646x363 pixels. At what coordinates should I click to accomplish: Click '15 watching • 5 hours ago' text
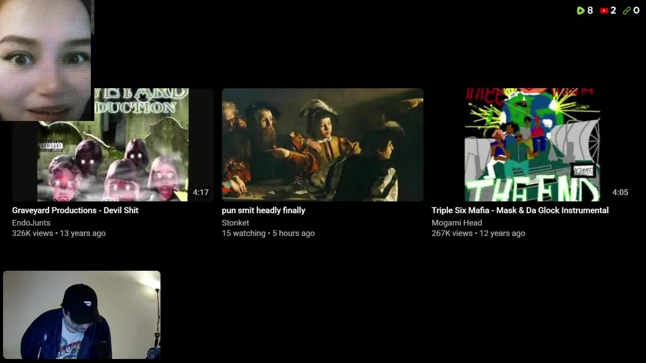[268, 233]
